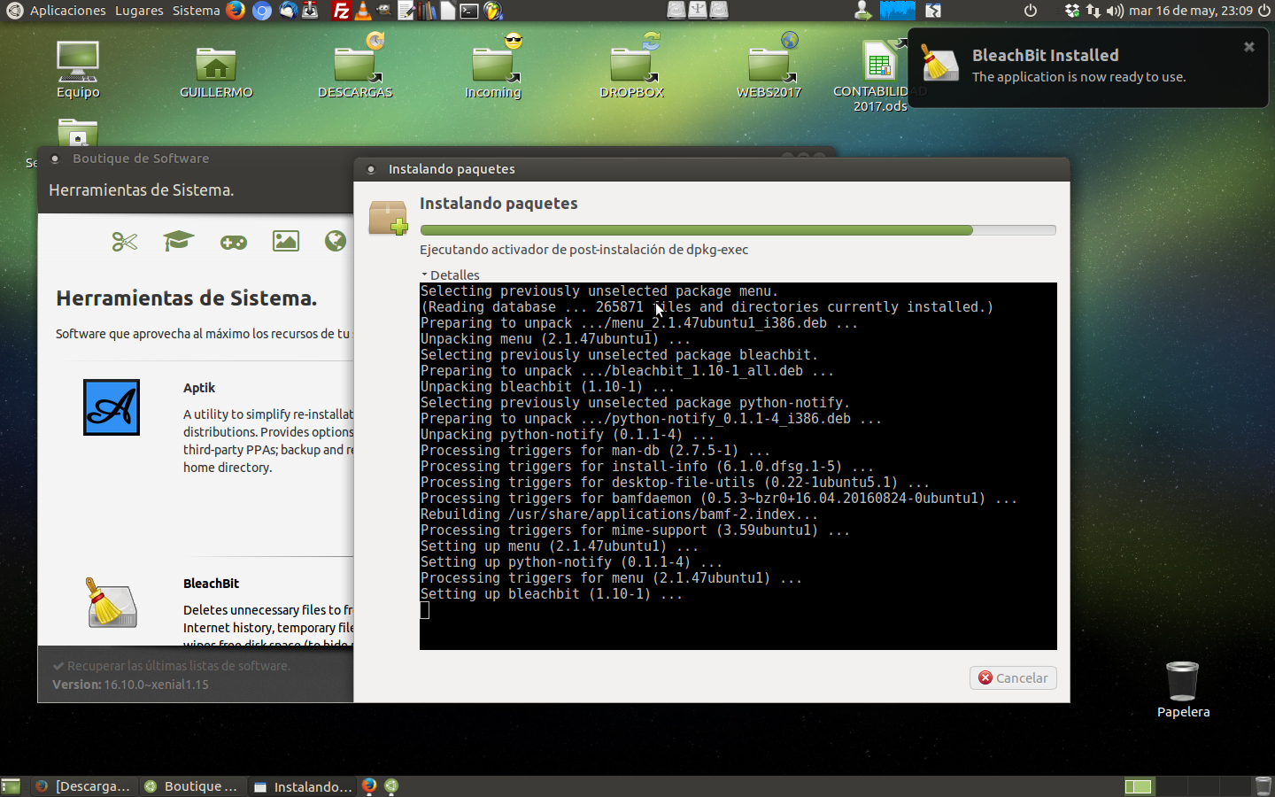
Task: Launch VLC media player cone icon
Action: [x=362, y=11]
